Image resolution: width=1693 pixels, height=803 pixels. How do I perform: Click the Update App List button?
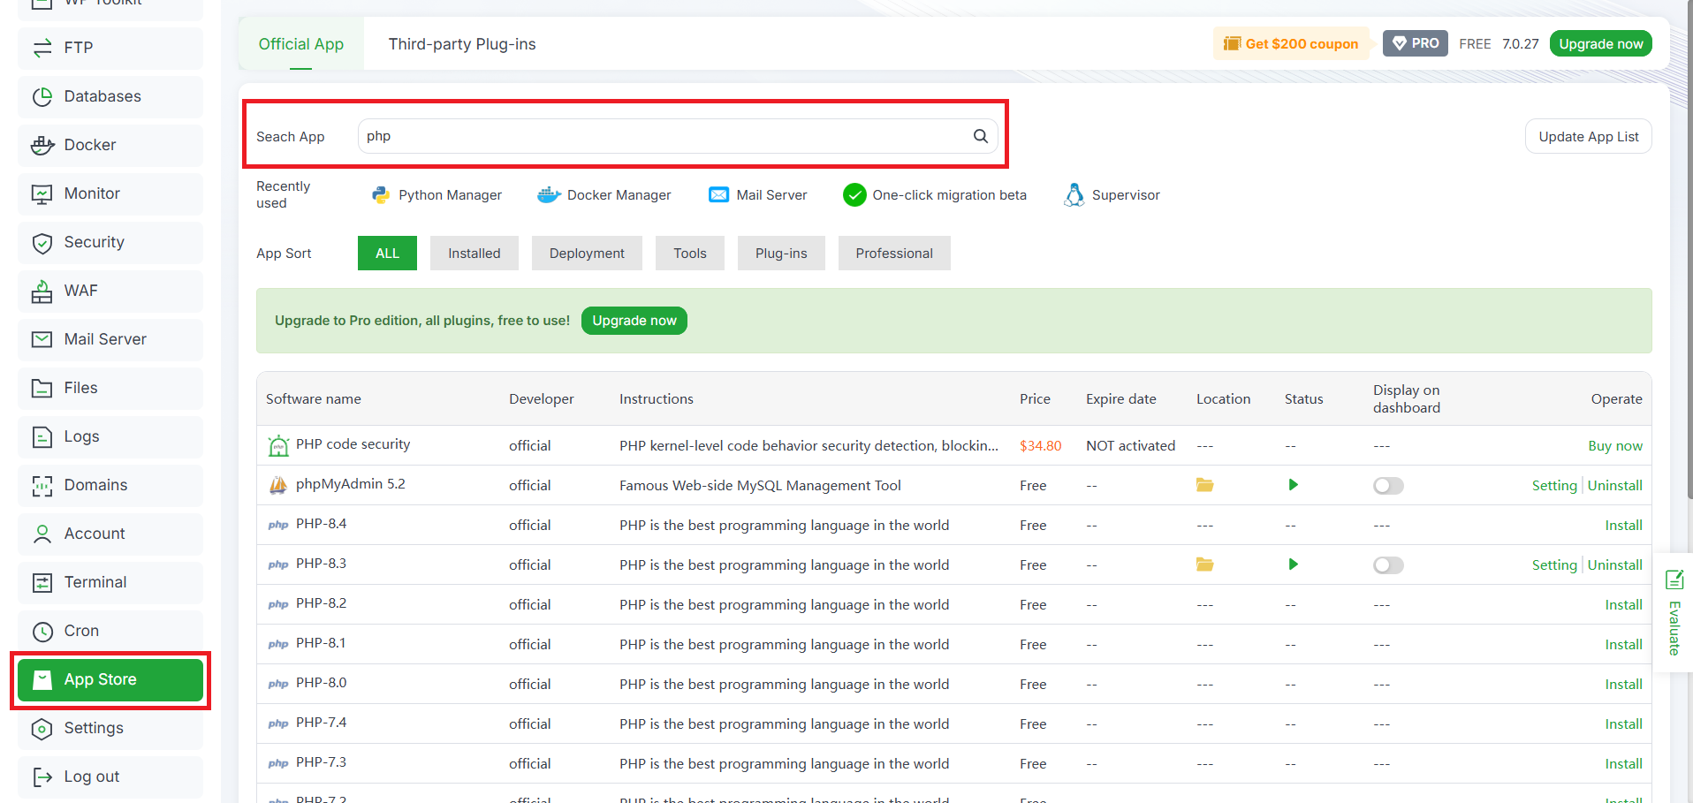coord(1589,137)
